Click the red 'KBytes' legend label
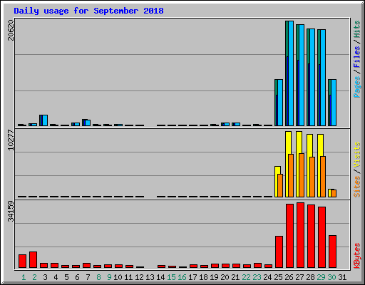Viewport: 365px width, 285px height. 356,256
